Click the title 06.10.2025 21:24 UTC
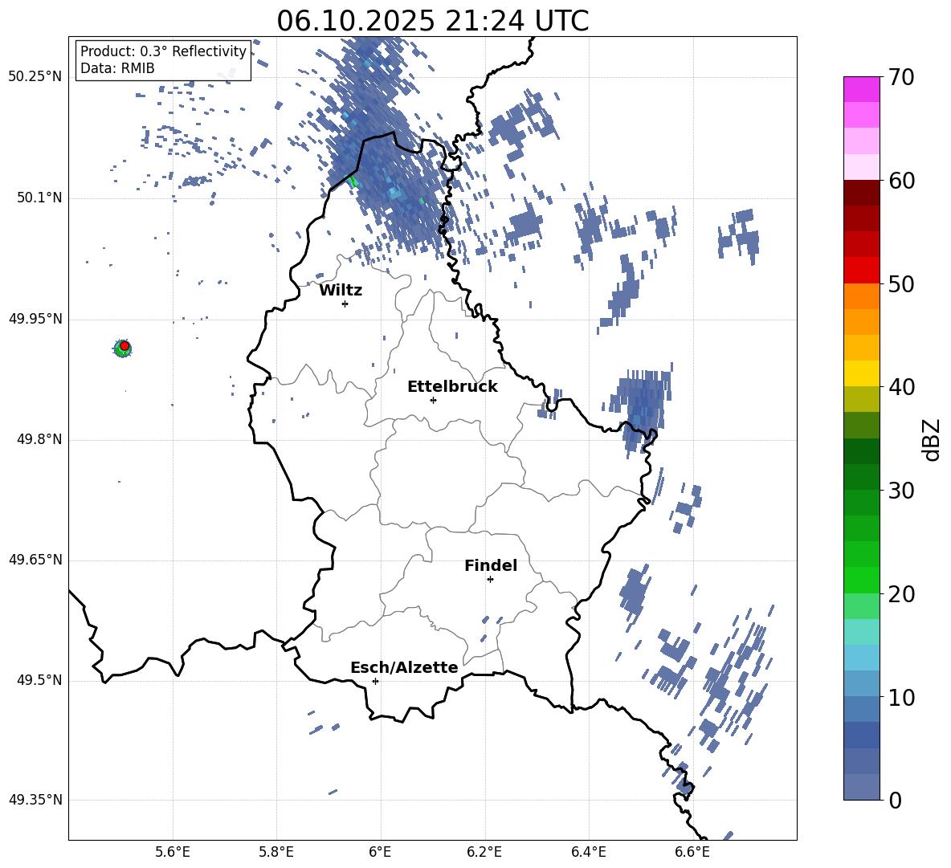This screenshot has height=868, width=951. [x=432, y=21]
